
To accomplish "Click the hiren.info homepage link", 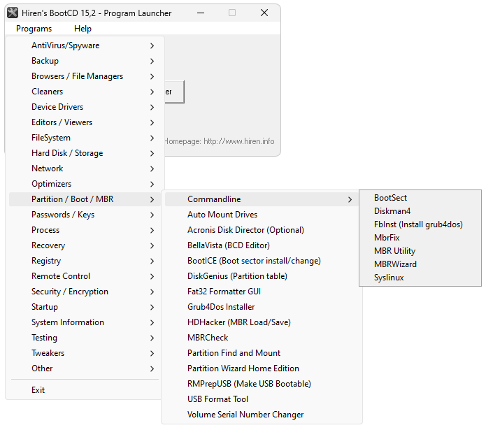I will click(x=238, y=141).
